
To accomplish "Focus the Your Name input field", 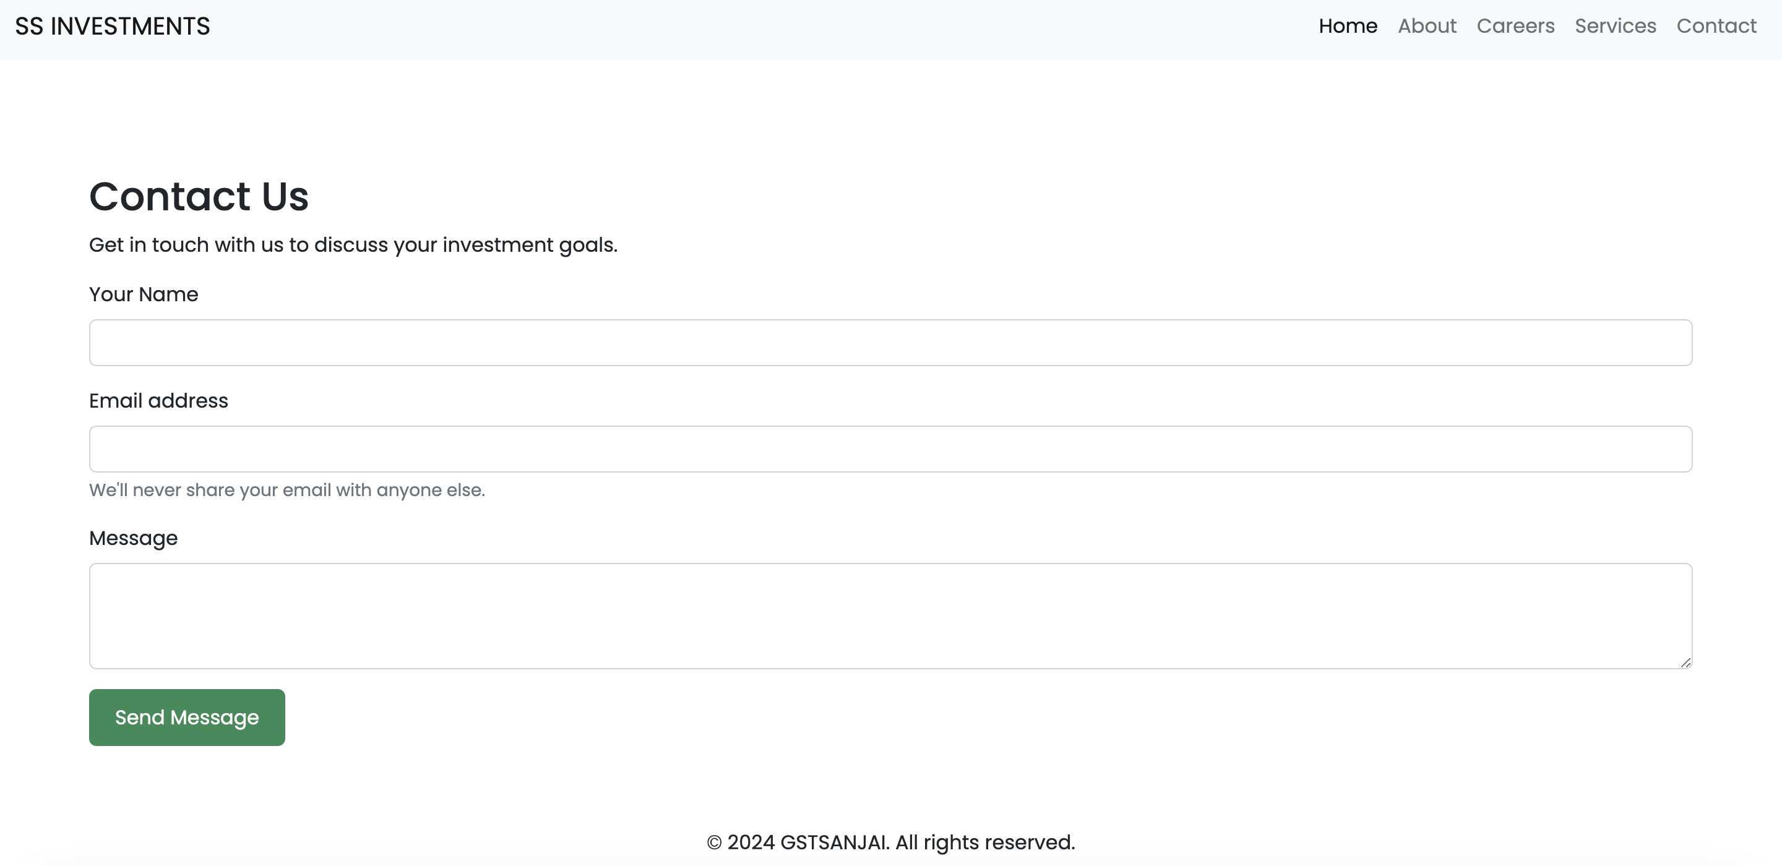I will pyautogui.click(x=890, y=343).
